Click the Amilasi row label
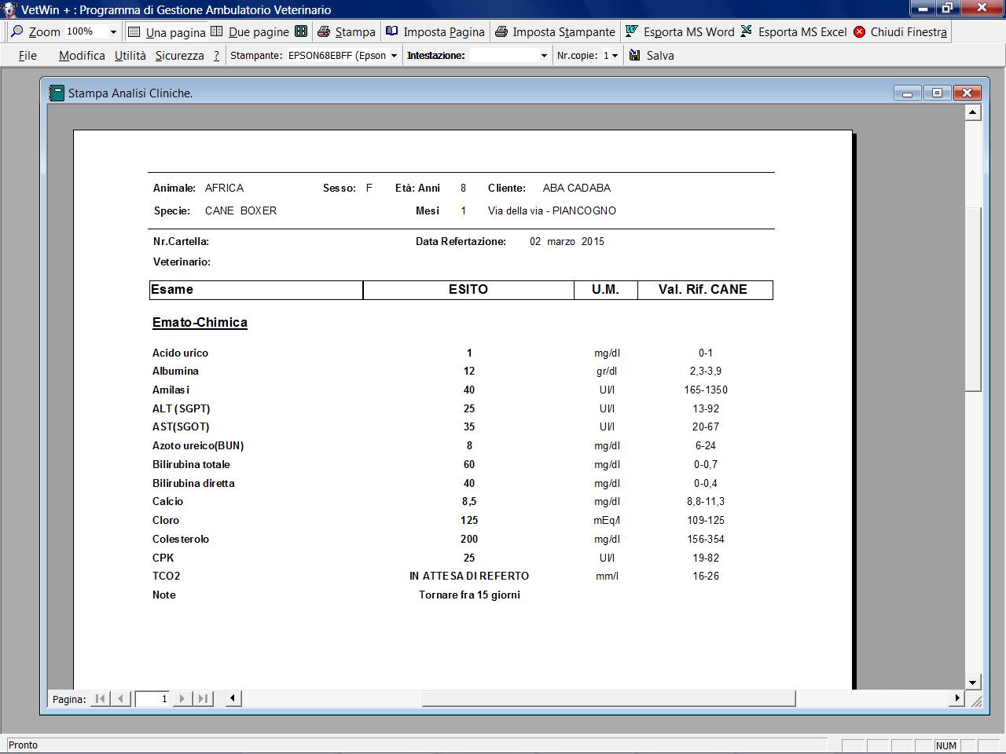1006x754 pixels. [x=171, y=390]
